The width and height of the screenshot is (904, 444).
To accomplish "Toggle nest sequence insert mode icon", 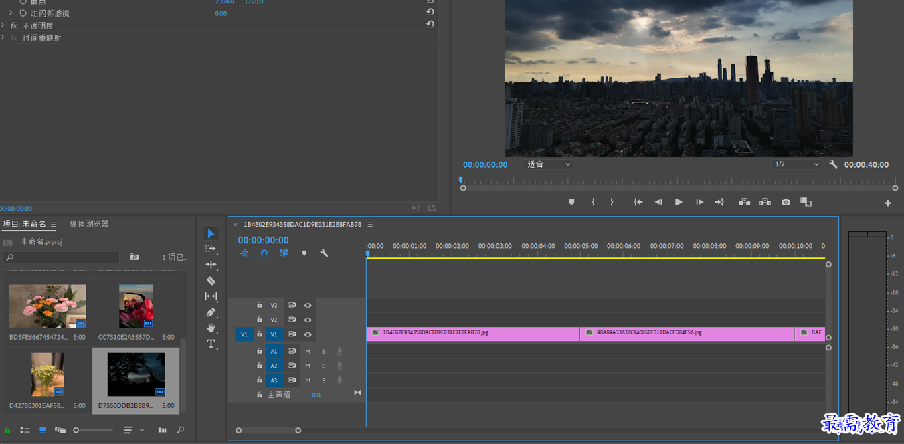I will point(244,253).
